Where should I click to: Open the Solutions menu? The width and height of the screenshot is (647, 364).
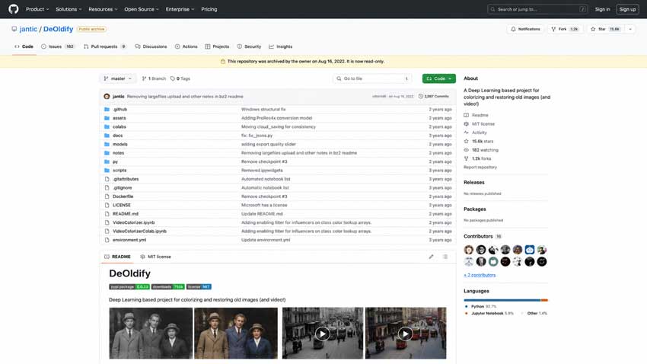(69, 9)
